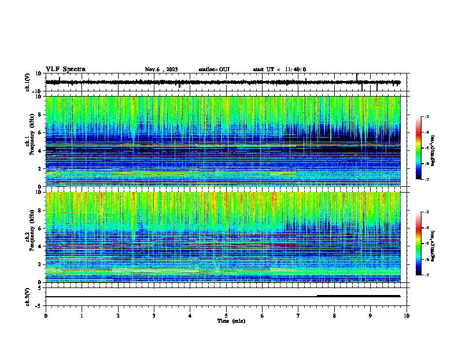The image size is (458, 354).
Task: Select the date text "Nov.6 , 2023"
Action: (x=161, y=69)
